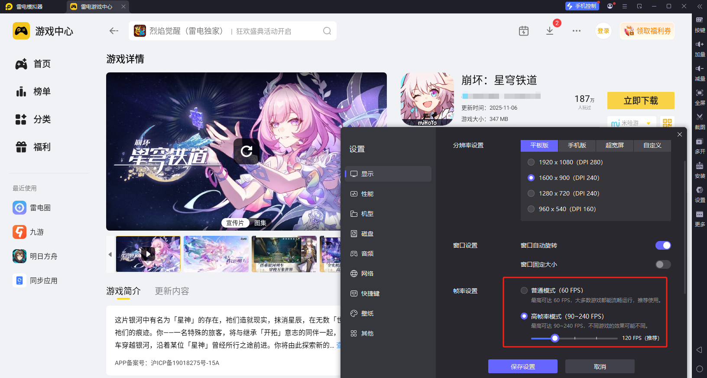Launch 九游 from recently used
The height and width of the screenshot is (378, 707).
point(29,232)
